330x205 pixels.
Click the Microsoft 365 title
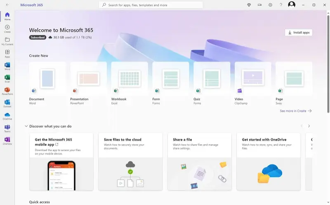click(32, 5)
